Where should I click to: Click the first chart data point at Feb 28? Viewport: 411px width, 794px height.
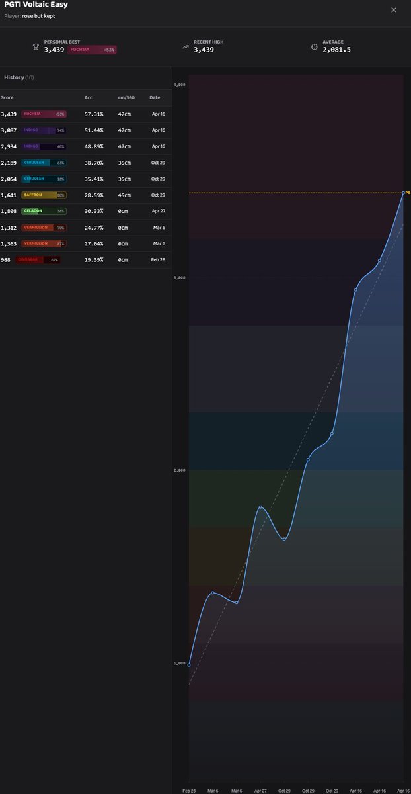tap(189, 665)
